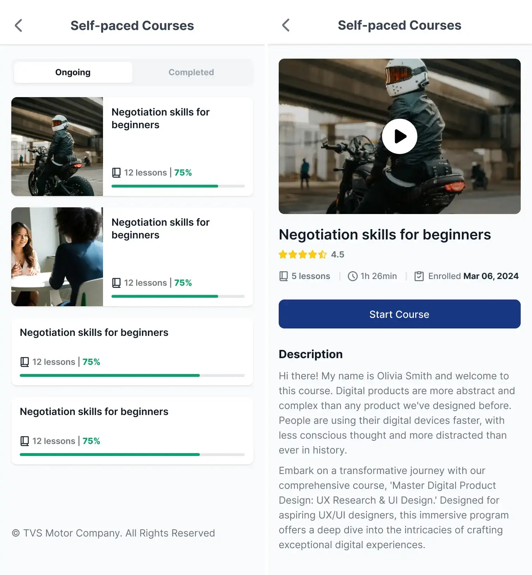This screenshot has width=532, height=575.
Task: Click the lessons book icon beside 5 lessons
Action: pos(284,276)
